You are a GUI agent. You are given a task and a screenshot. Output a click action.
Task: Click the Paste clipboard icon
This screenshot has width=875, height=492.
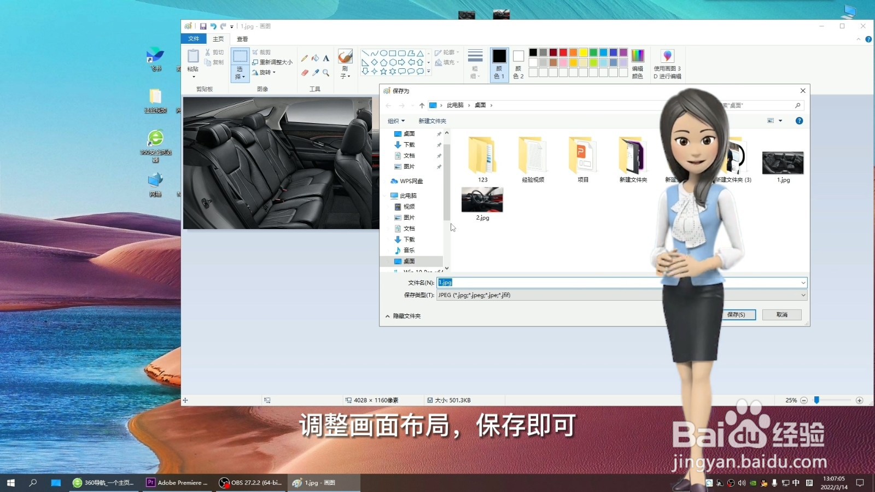coord(193,56)
